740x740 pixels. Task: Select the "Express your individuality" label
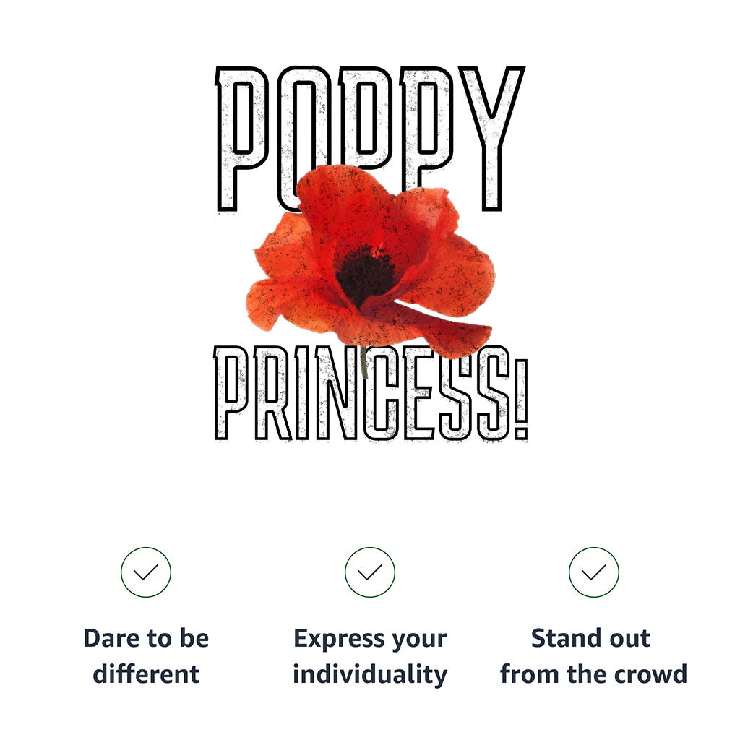(x=370, y=656)
